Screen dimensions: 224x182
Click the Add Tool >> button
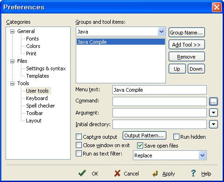187,45
